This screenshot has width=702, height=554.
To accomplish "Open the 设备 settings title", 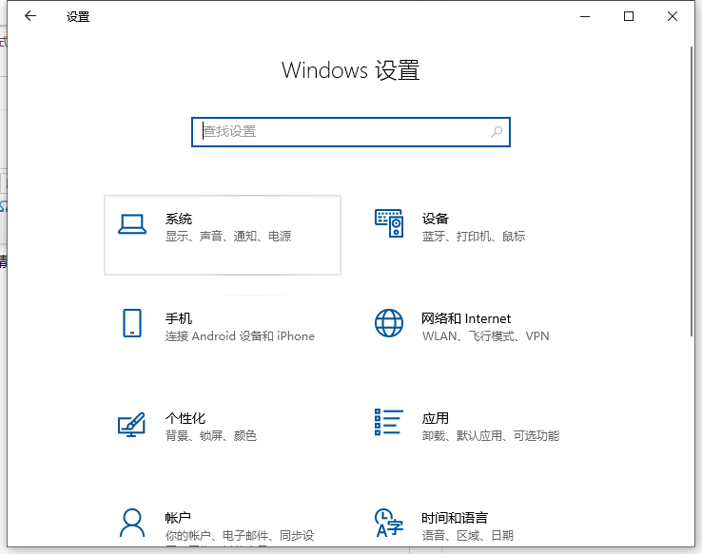I will coord(435,219).
